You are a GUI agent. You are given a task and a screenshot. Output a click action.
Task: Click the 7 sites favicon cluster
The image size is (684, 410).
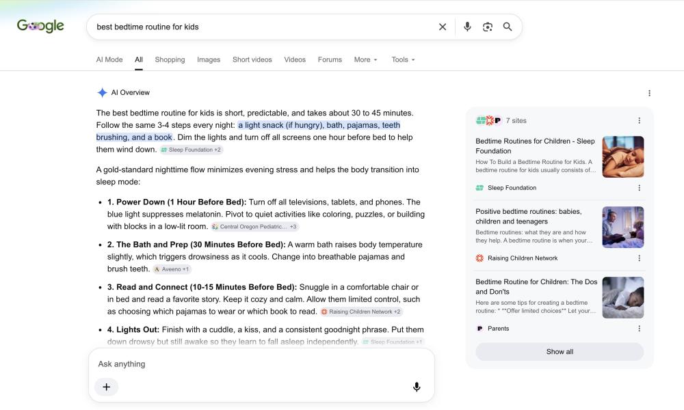(488, 121)
